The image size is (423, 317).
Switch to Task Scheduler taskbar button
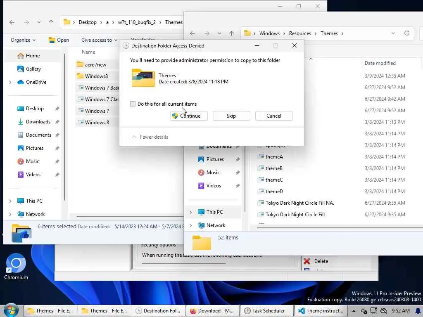266,311
